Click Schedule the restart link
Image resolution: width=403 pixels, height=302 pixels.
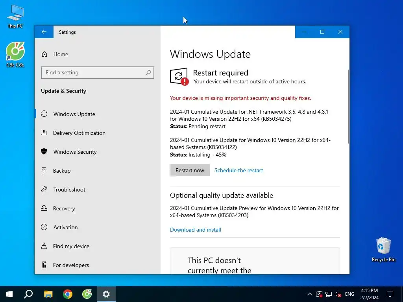coord(238,170)
